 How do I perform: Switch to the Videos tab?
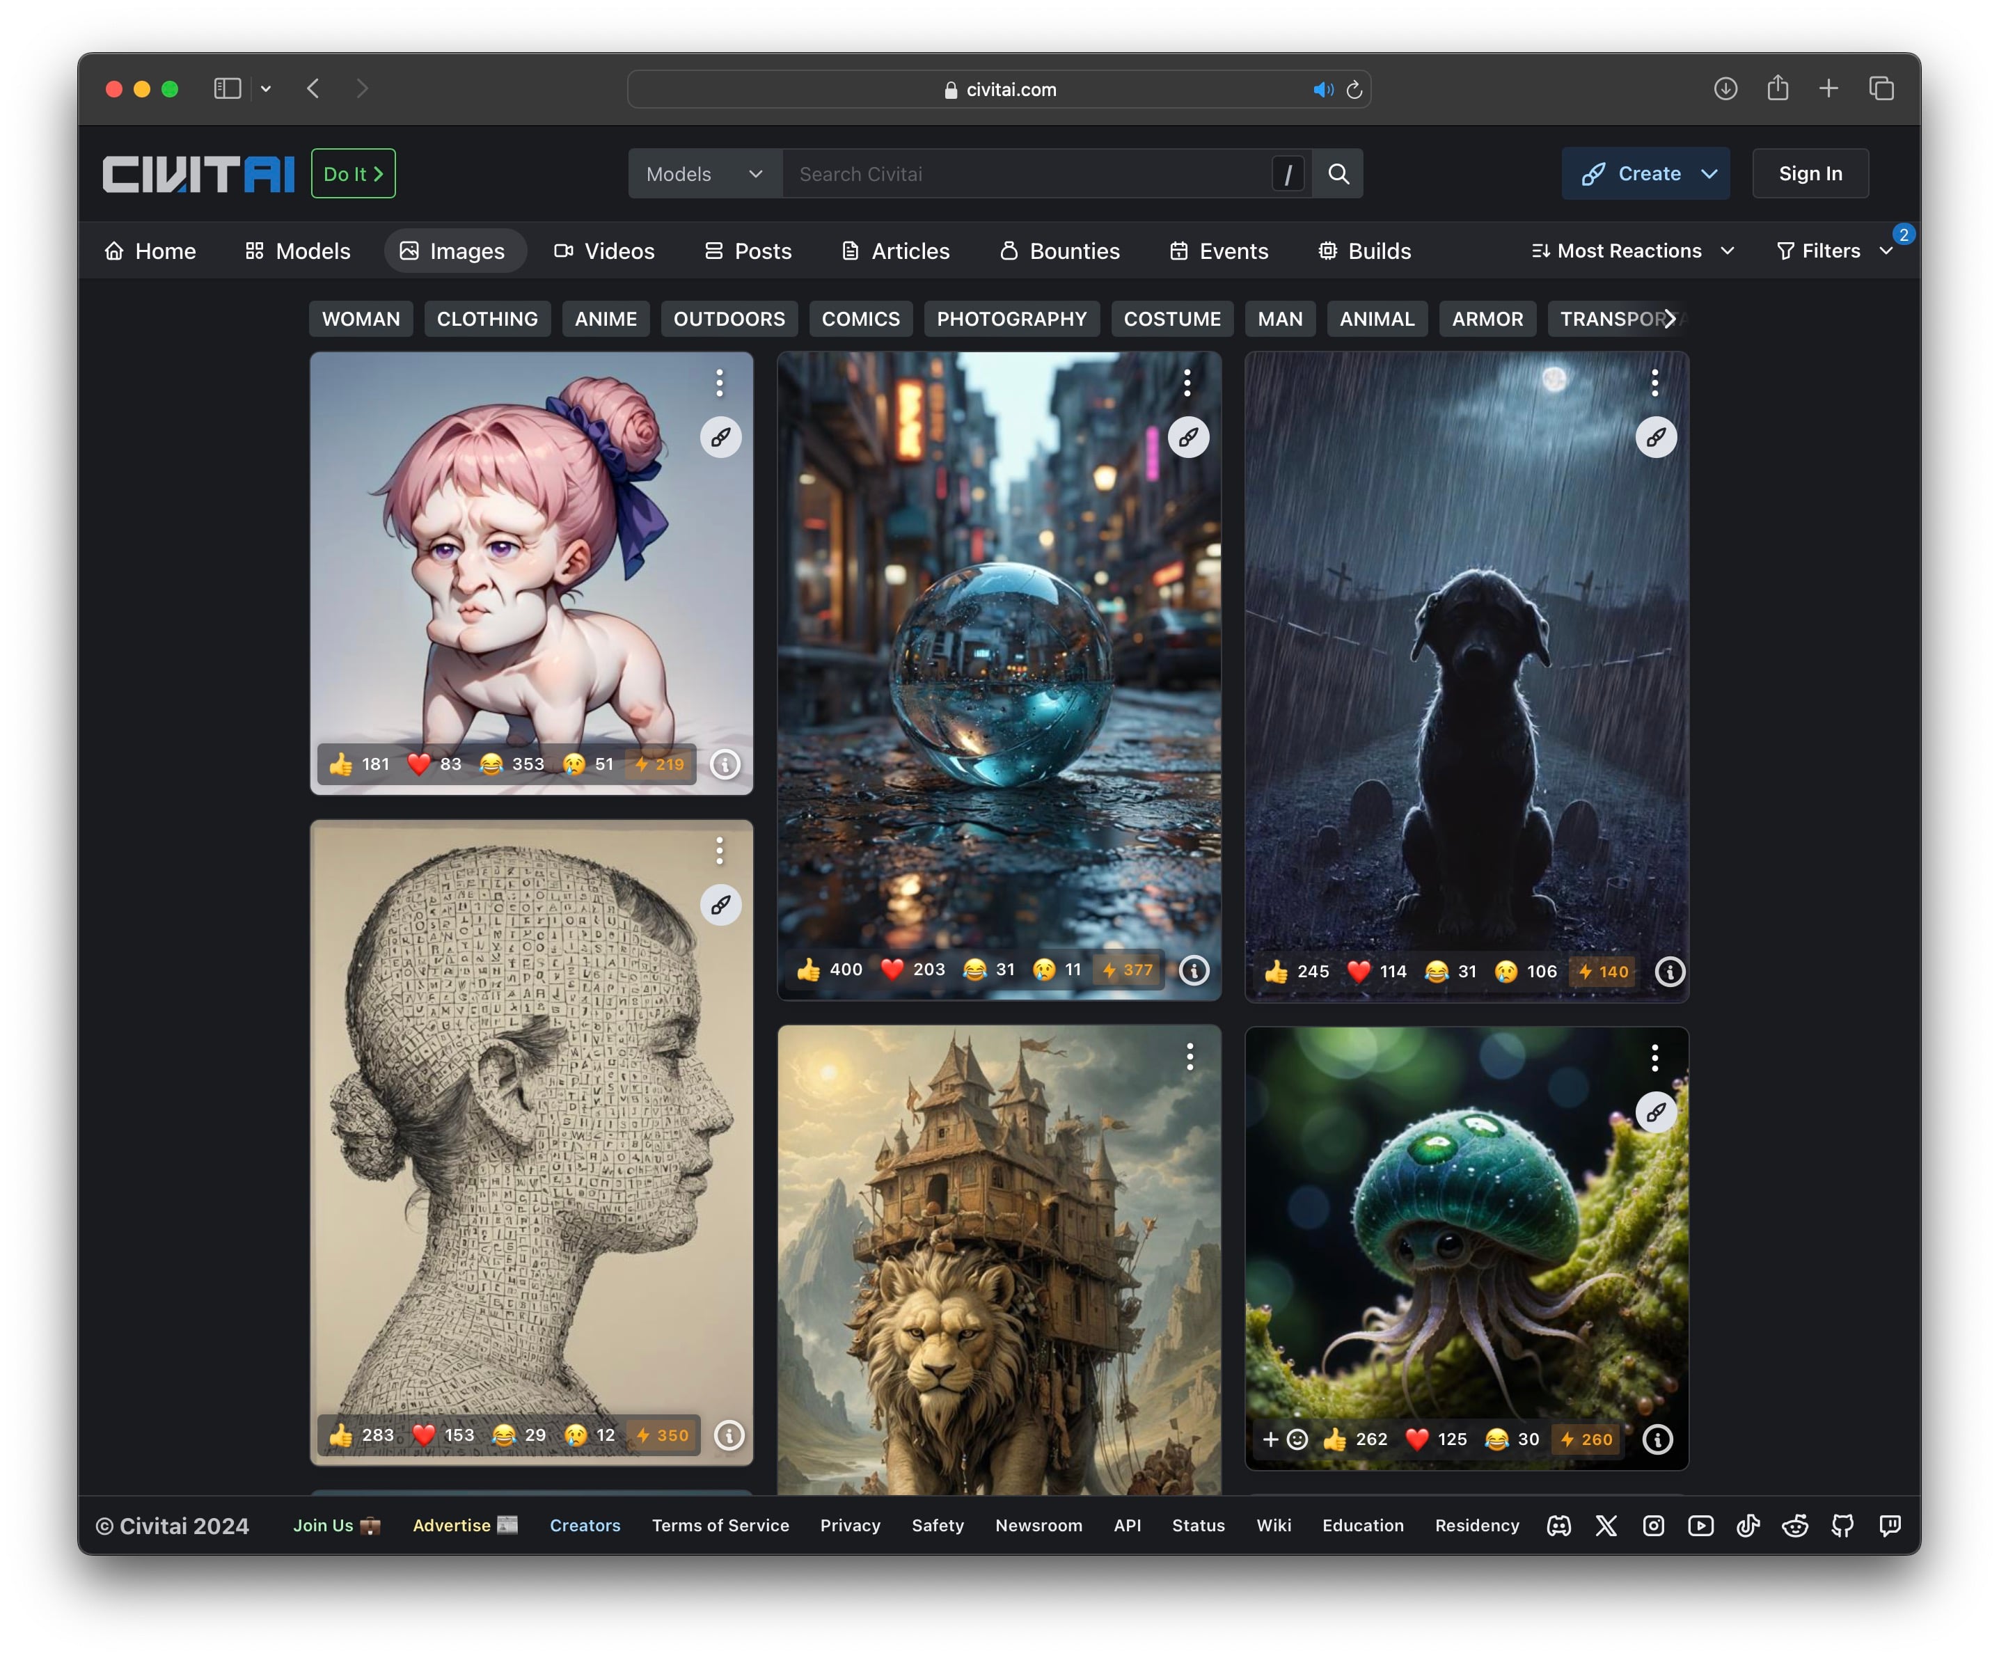(x=604, y=251)
